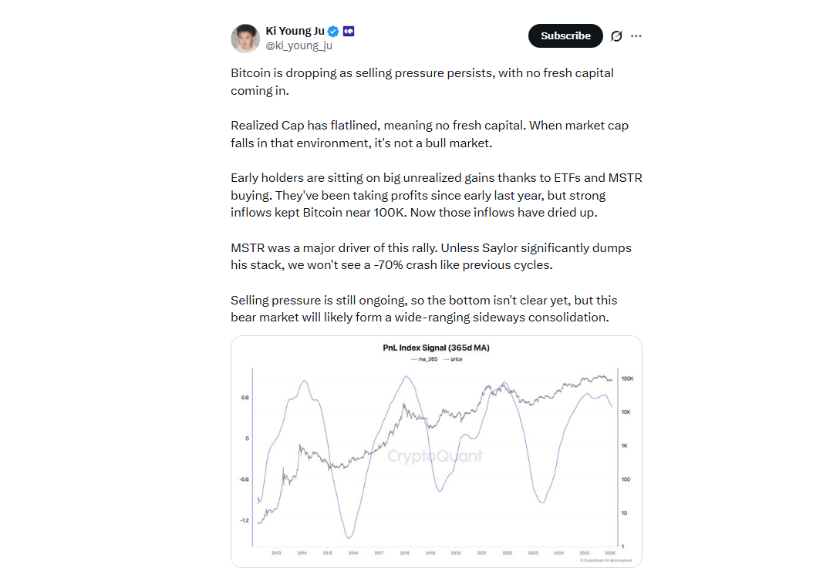Open the three-dot more options menu
The image size is (823, 575).
point(636,36)
